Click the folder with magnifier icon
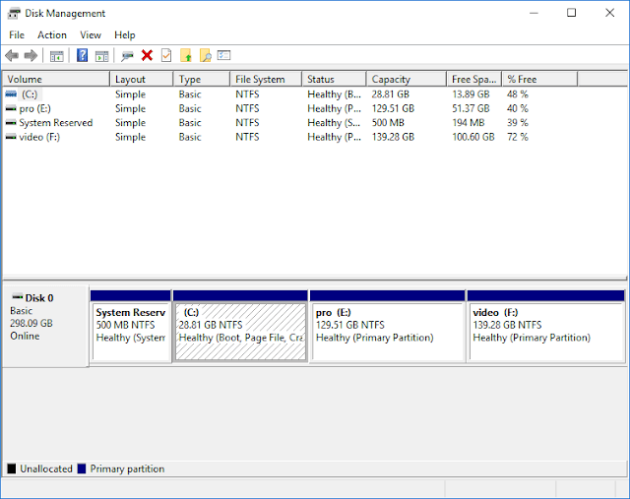The height and width of the screenshot is (499, 630). click(206, 55)
